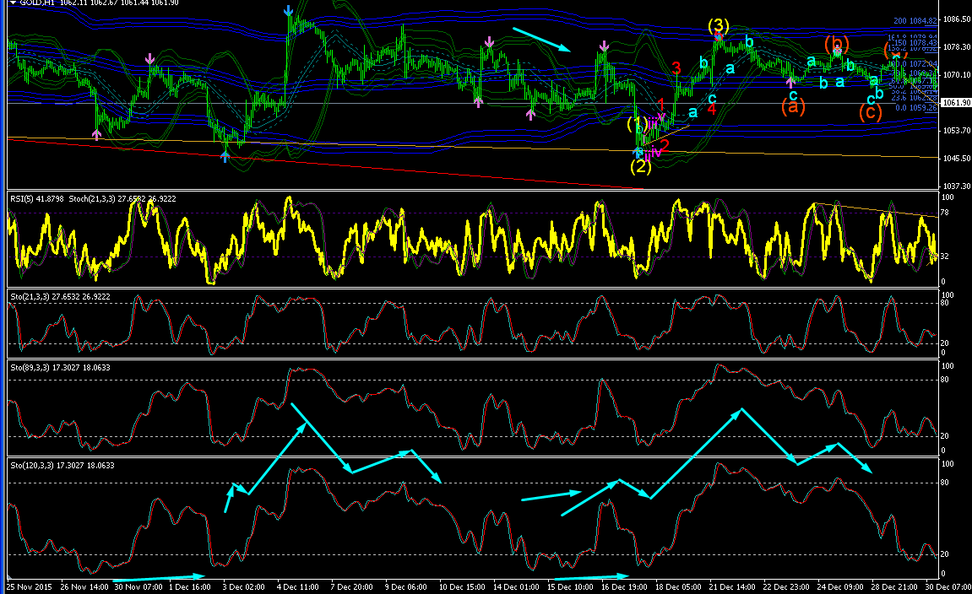Image resolution: width=972 pixels, height=594 pixels.
Task: Click the 4 Dec 11:00 time label
Action: (x=298, y=586)
